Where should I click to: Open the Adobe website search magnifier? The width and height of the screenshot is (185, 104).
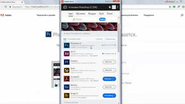tap(182, 15)
